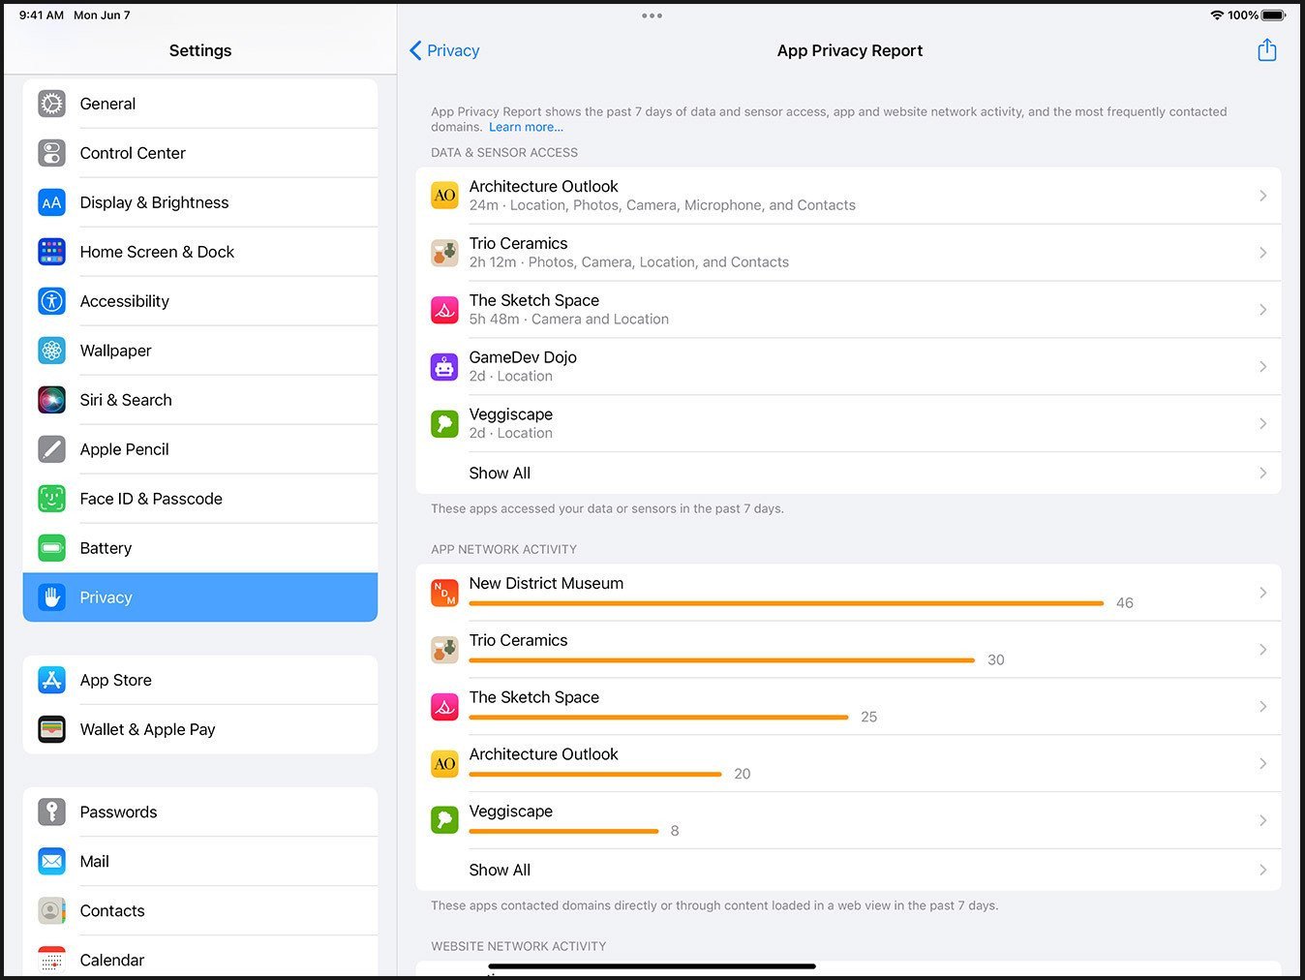The height and width of the screenshot is (980, 1305).
Task: Go back to Privacy via the back button
Action: (x=443, y=50)
